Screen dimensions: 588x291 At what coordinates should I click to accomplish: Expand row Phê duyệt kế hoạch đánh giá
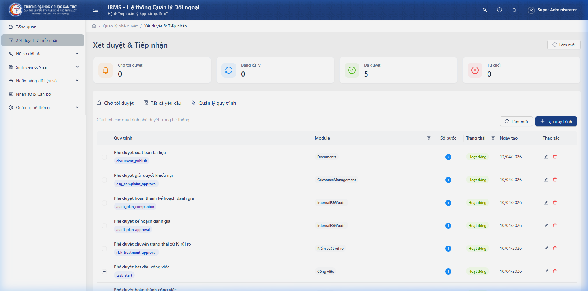click(104, 226)
